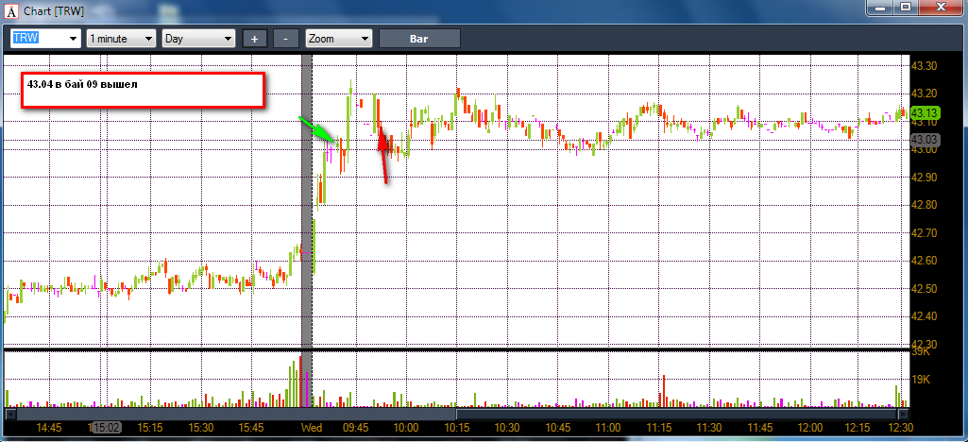Click the horizontal scrollbar left arrow

tap(9, 415)
